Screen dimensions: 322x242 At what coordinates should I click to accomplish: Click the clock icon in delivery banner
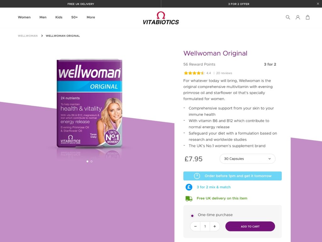pyautogui.click(x=197, y=176)
